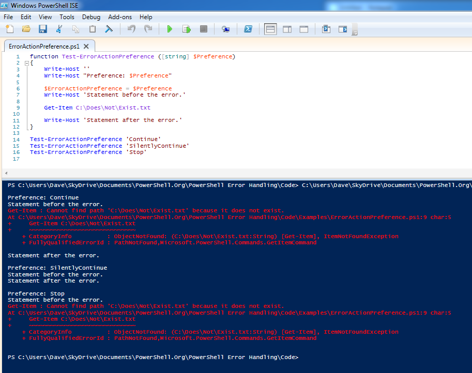Click the New script icon
Screen dimensions: 472x373
9,29
